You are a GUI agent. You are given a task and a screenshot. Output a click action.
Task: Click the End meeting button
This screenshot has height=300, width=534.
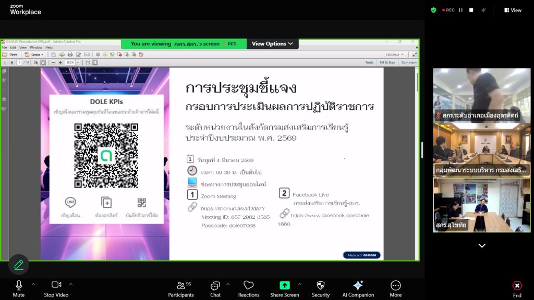[x=517, y=289]
